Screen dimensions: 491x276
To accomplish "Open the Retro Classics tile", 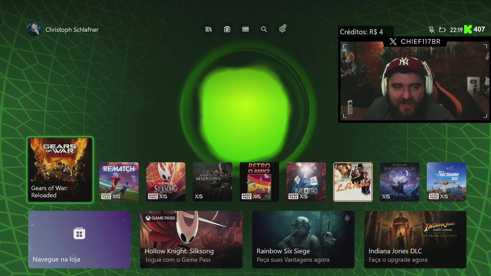I will tap(259, 182).
